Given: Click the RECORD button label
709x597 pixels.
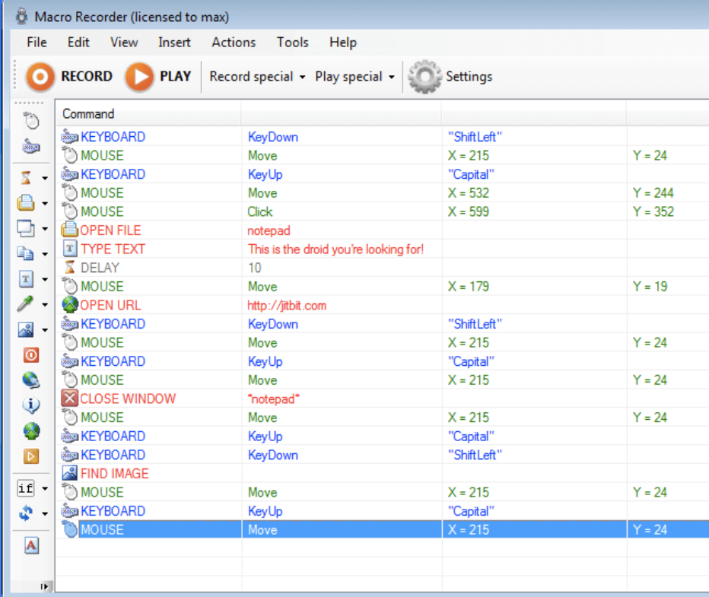Looking at the screenshot, I should pyautogui.click(x=87, y=76).
